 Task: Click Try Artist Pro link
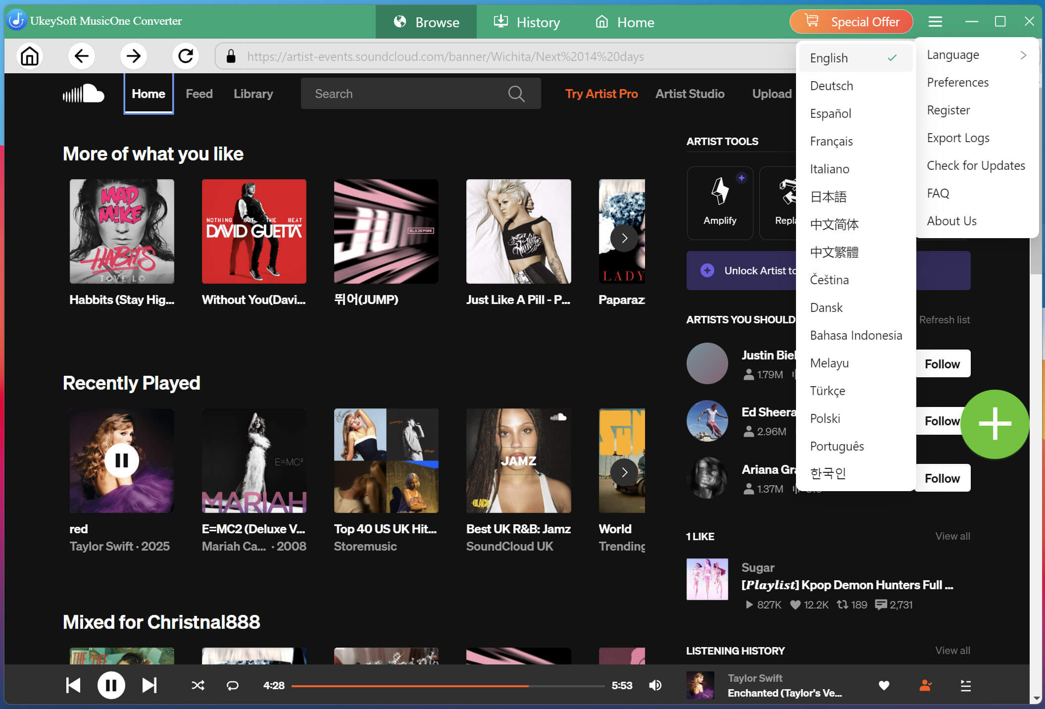(x=601, y=94)
